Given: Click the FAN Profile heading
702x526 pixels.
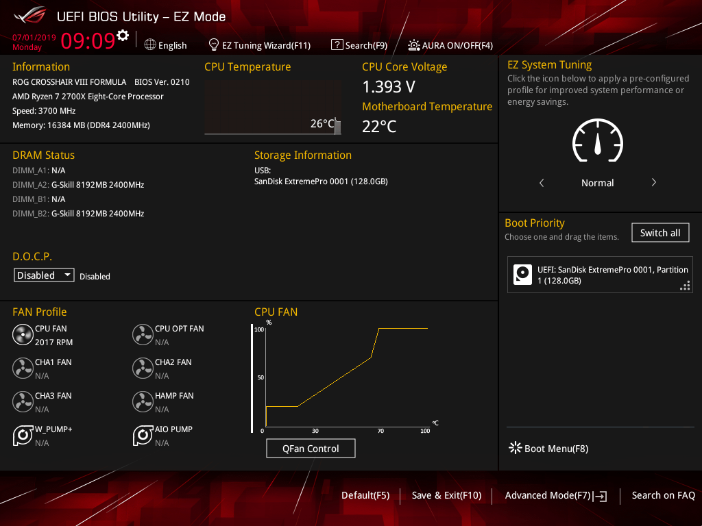Looking at the screenshot, I should [x=39, y=312].
